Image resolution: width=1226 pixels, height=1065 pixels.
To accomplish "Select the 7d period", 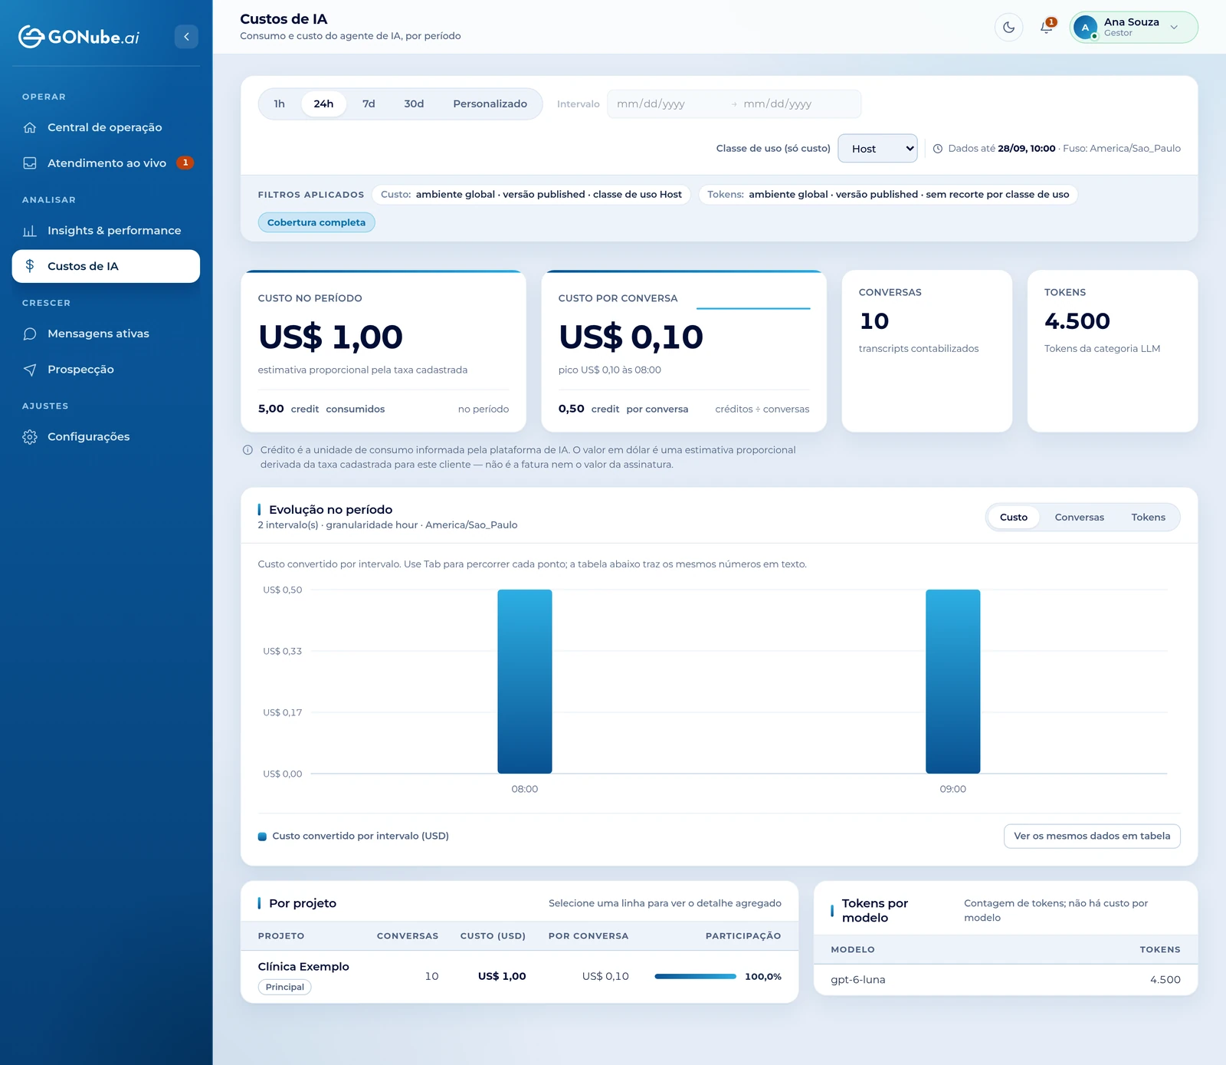I will pos(369,104).
